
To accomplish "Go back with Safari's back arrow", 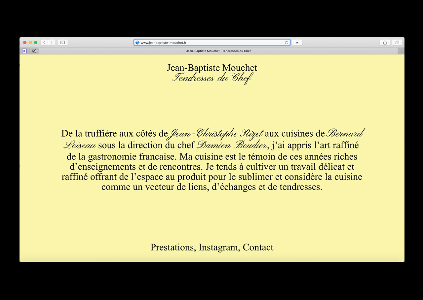I will click(44, 43).
